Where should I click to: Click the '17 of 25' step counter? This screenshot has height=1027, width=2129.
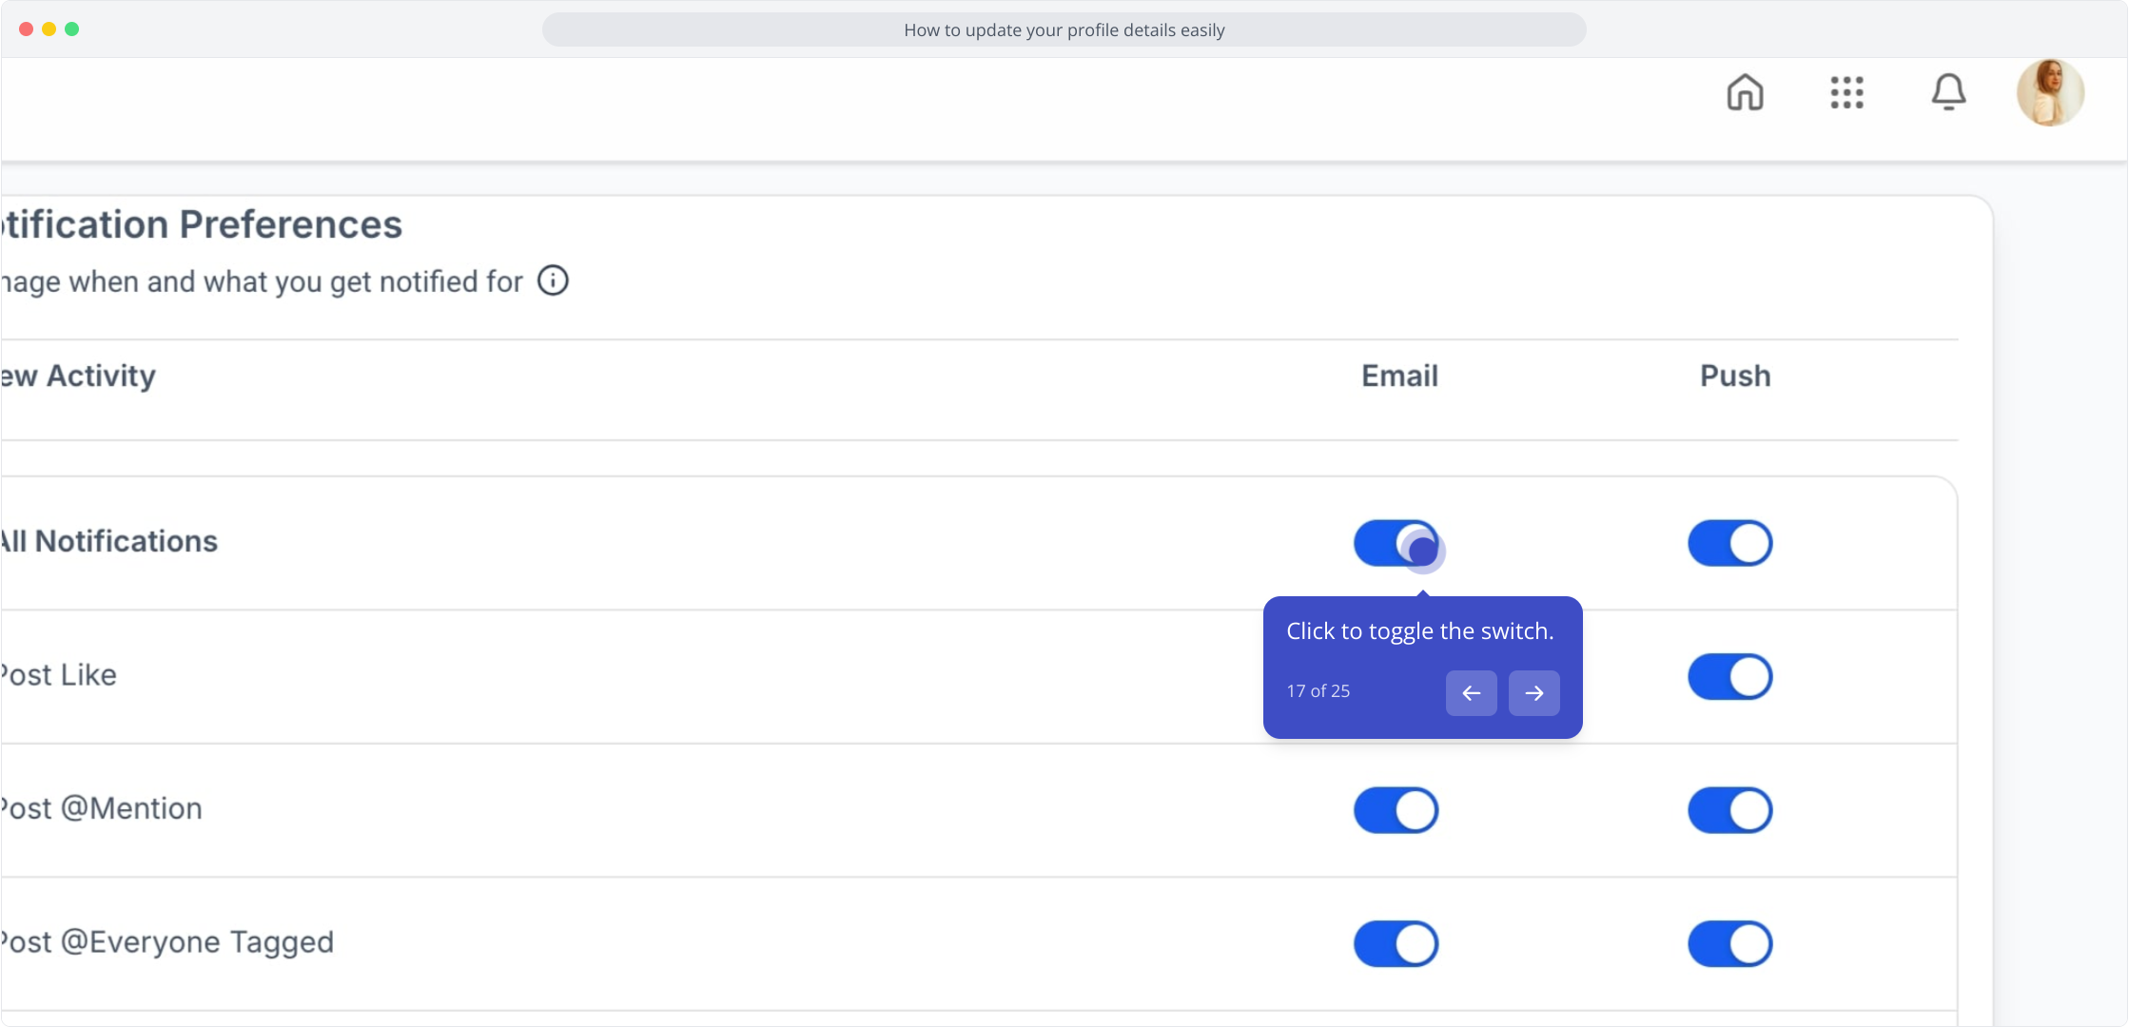point(1318,691)
